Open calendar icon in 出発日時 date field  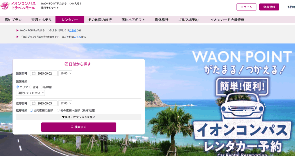pos(34,73)
